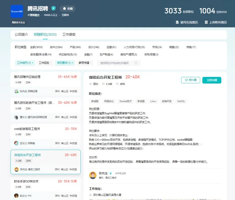Click verified badge next to 陈先生
Screen dimensions: 235x200
(111, 173)
